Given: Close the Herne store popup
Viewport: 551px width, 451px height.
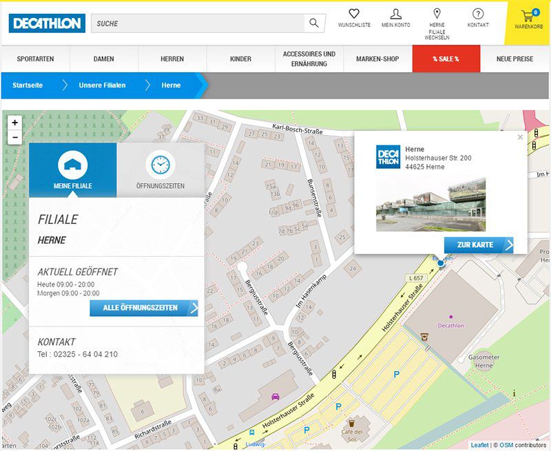Looking at the screenshot, I should [520, 137].
